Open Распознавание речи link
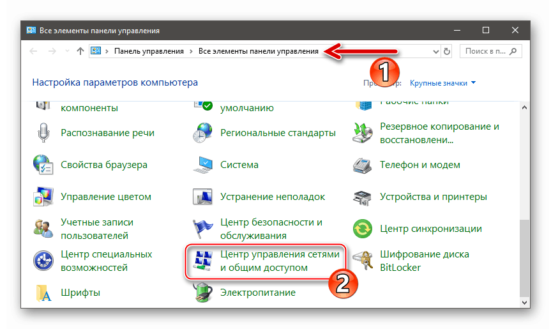Screen dimensions: 551x329 click(x=107, y=133)
